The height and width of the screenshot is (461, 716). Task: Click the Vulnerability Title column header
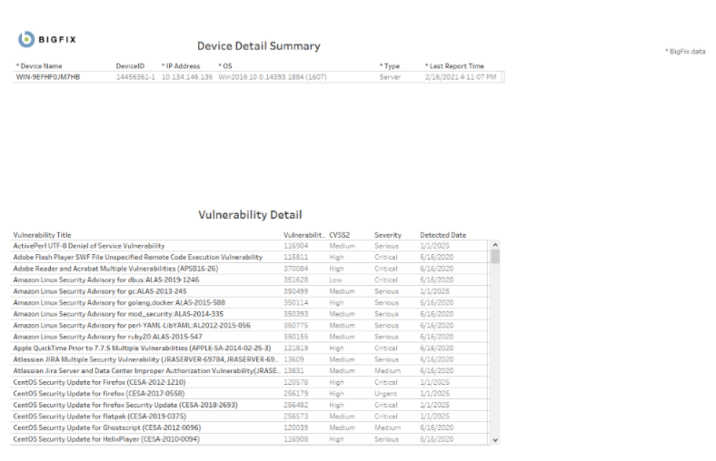pyautogui.click(x=42, y=235)
